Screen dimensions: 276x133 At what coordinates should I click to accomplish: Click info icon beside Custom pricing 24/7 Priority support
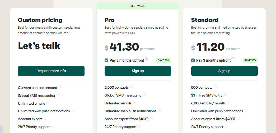tap(53, 126)
